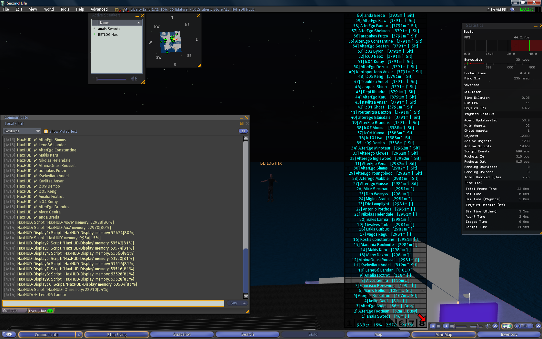Enable Show Muted Text checkbox

46,131
